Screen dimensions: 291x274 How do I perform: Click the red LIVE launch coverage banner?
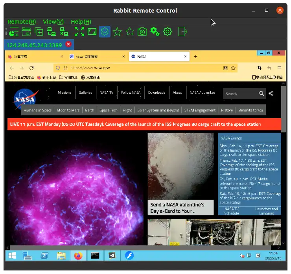coord(144,124)
